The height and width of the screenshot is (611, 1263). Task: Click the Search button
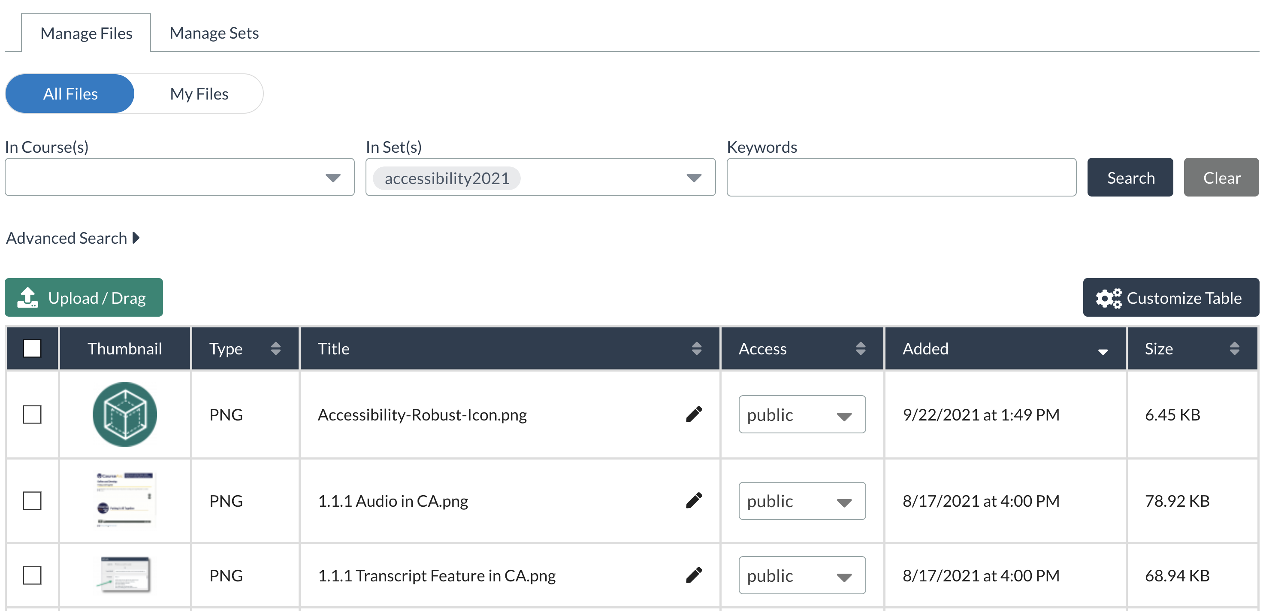point(1130,178)
